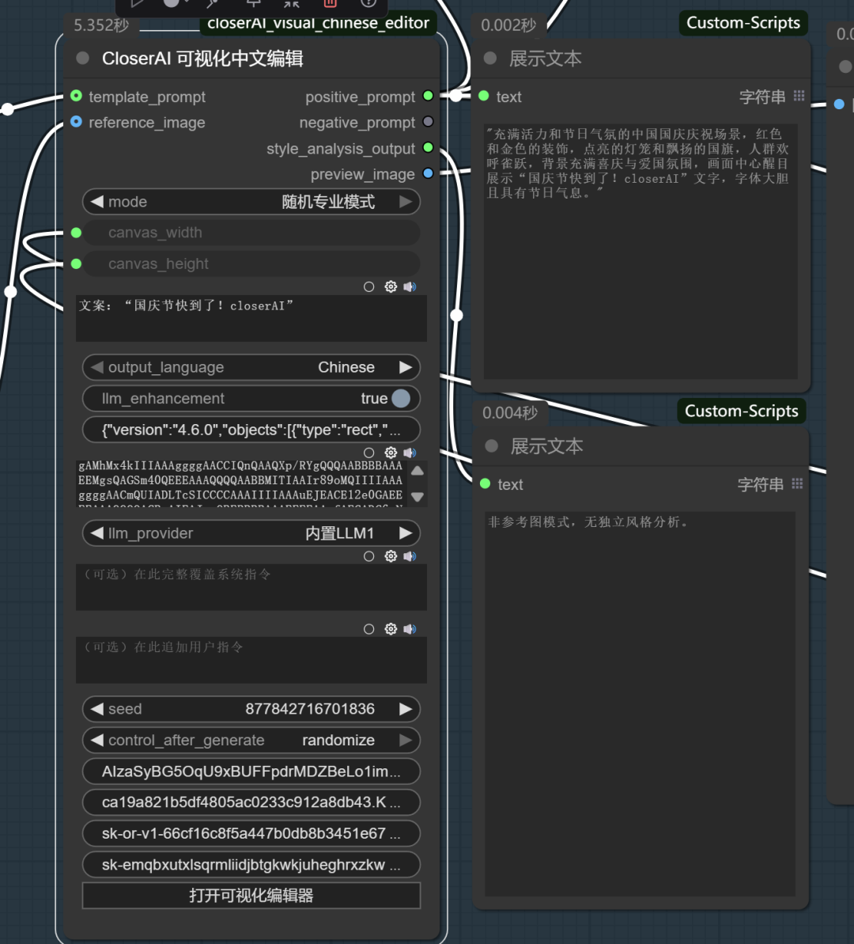
Task: Collapse the lower 展示文本 node via its dot
Action: click(492, 446)
